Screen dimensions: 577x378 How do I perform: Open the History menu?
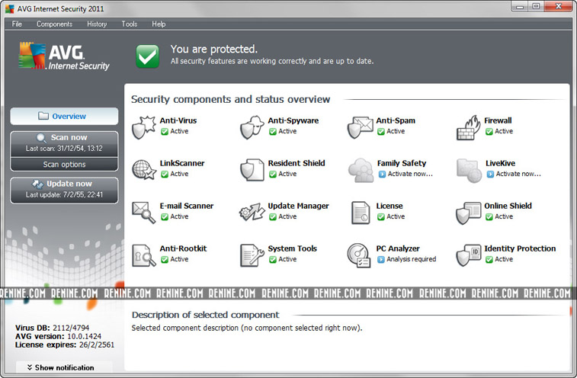click(x=97, y=24)
